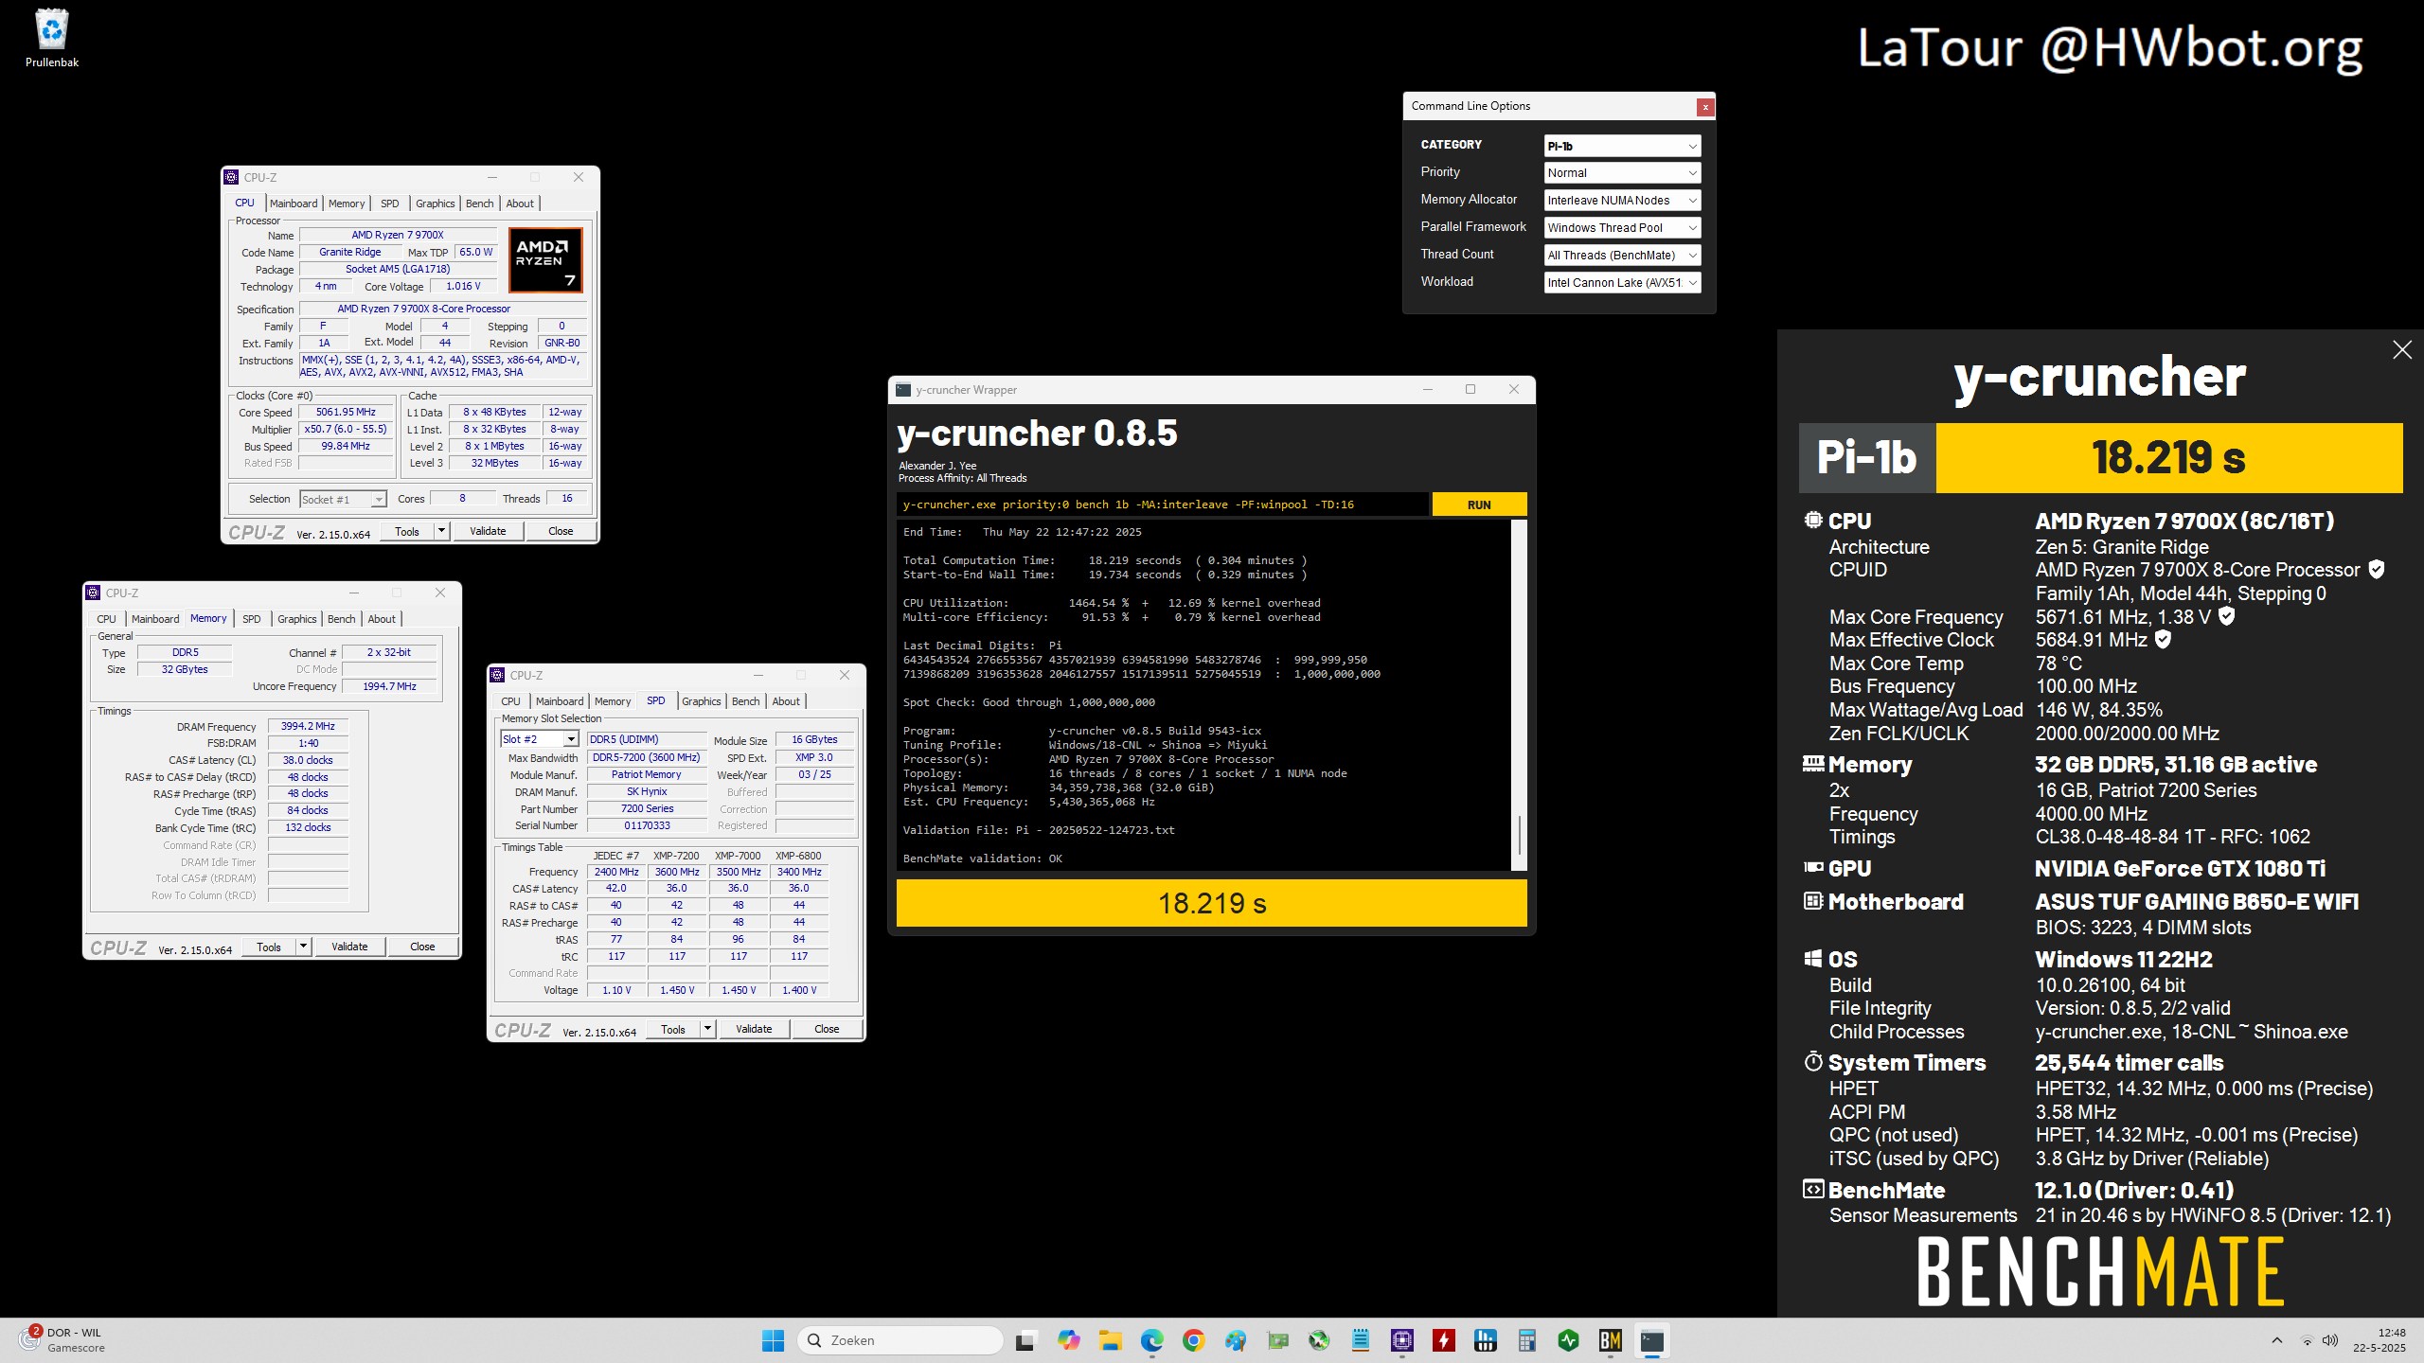The height and width of the screenshot is (1363, 2424).
Task: Open the Thread Count dropdown
Action: (x=1622, y=256)
